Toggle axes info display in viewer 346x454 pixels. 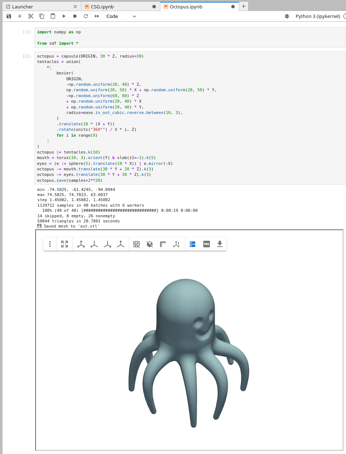tap(176, 244)
